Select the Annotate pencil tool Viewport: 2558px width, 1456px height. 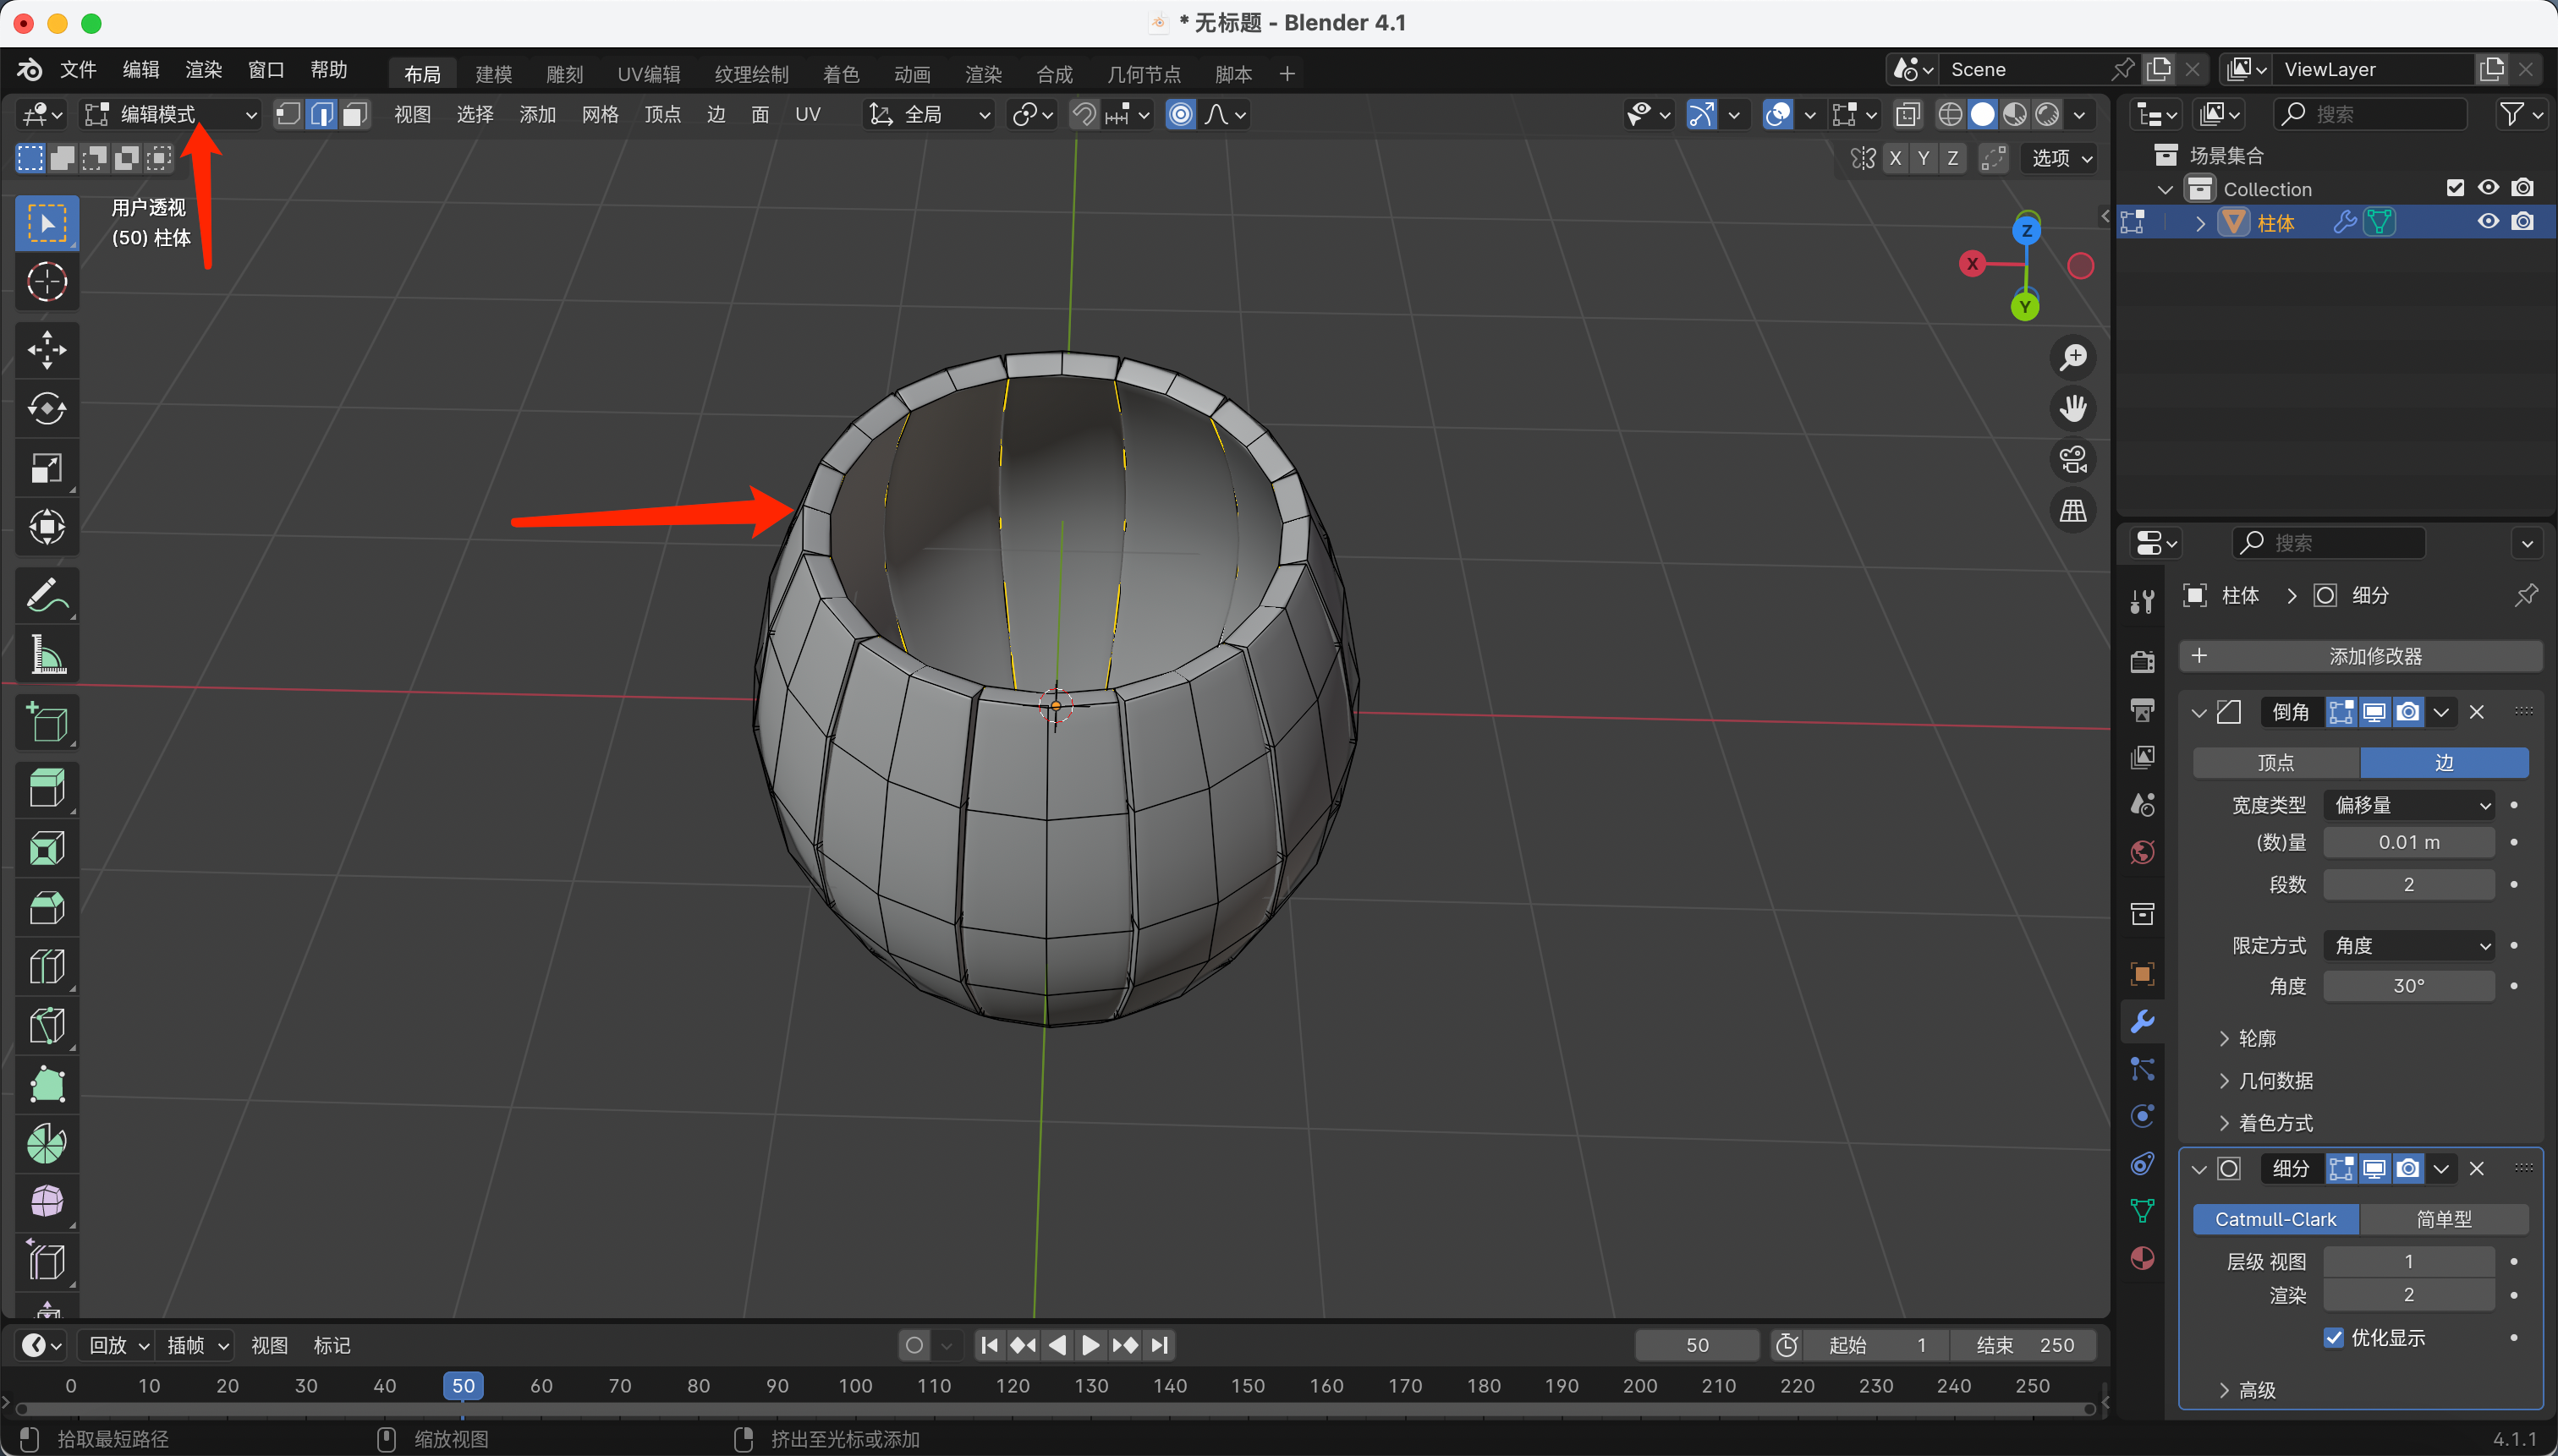(47, 596)
